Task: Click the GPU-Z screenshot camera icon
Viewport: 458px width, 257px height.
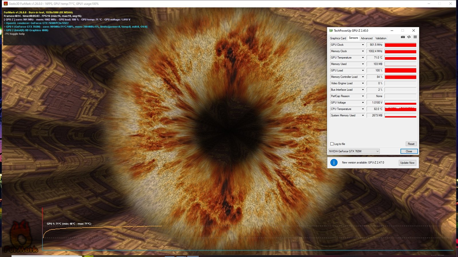Action: [403, 37]
